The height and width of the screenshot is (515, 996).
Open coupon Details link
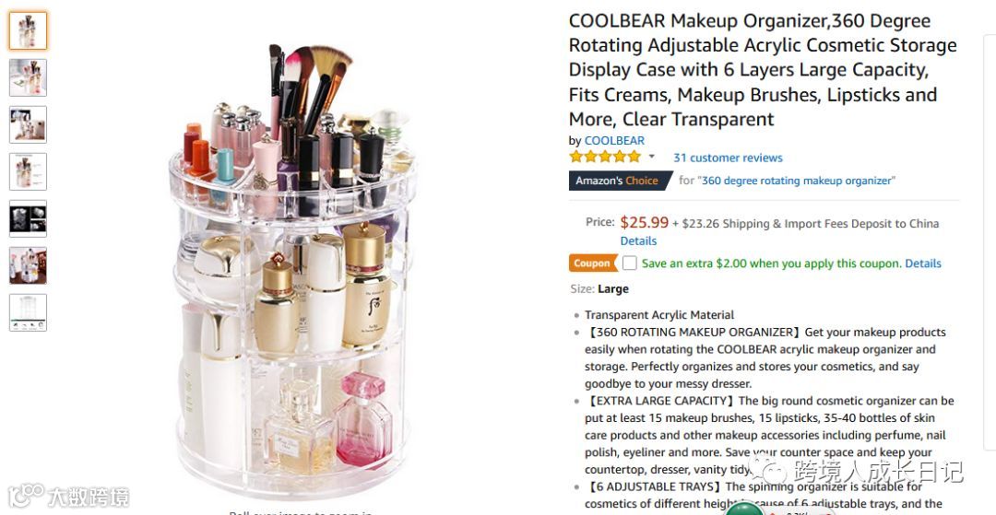tap(923, 263)
